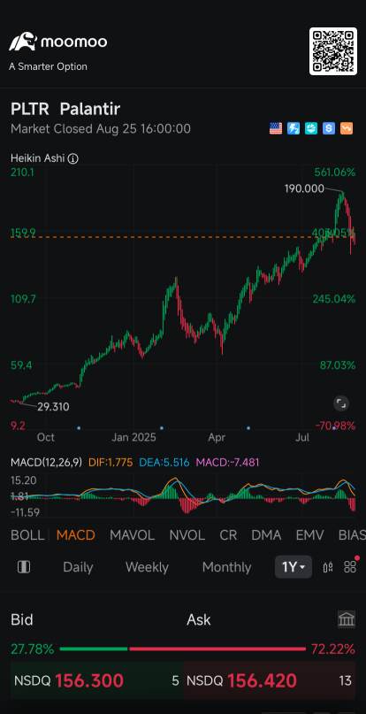The width and height of the screenshot is (366, 714).
Task: Tap the orange downtrend chart badge icon
Action: [x=347, y=129]
